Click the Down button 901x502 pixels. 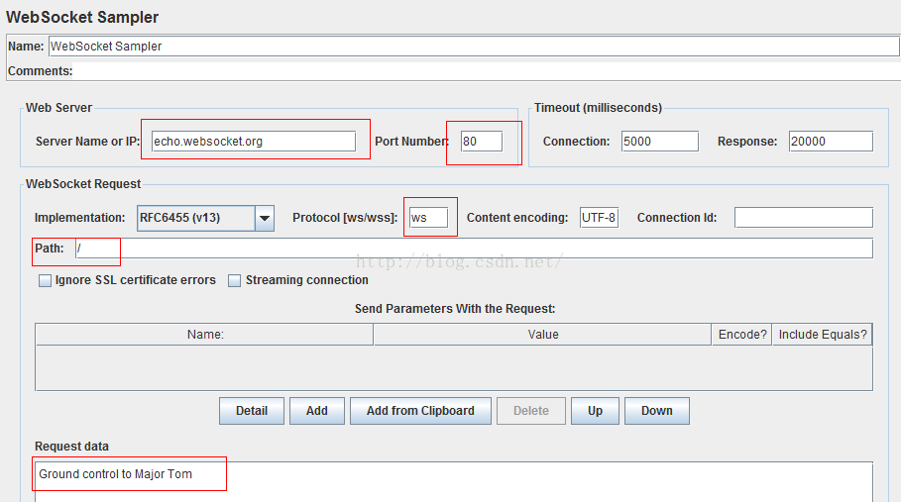(x=657, y=411)
